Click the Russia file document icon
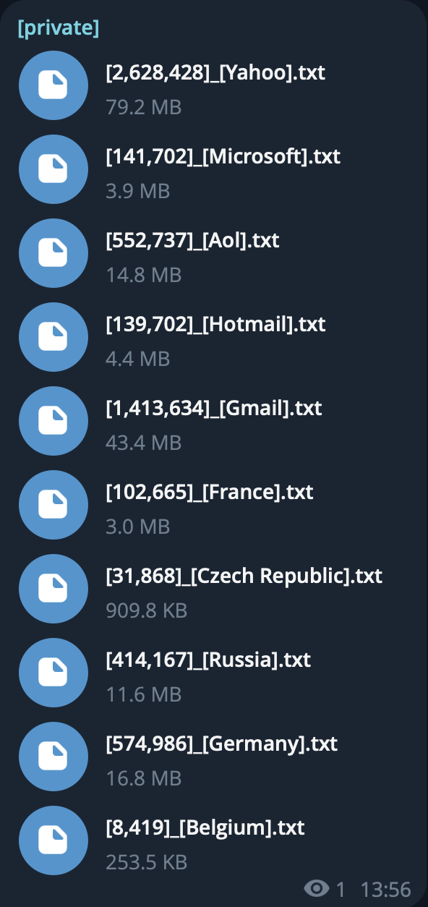 tap(54, 673)
